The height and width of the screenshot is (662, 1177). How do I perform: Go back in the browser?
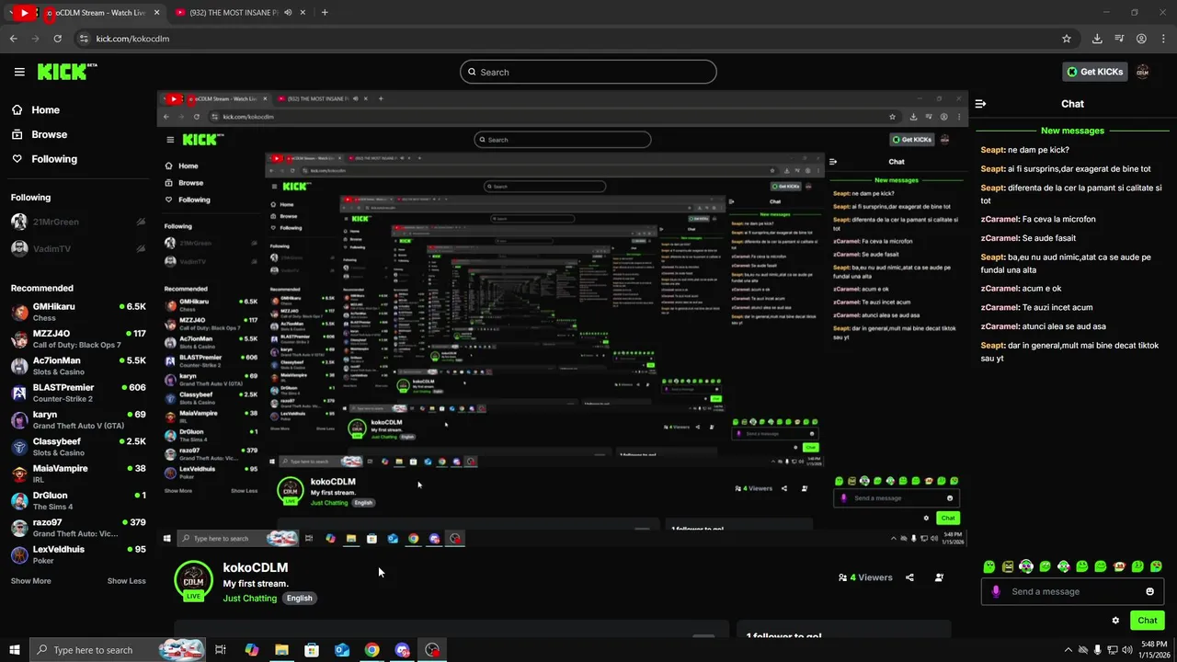click(x=13, y=39)
